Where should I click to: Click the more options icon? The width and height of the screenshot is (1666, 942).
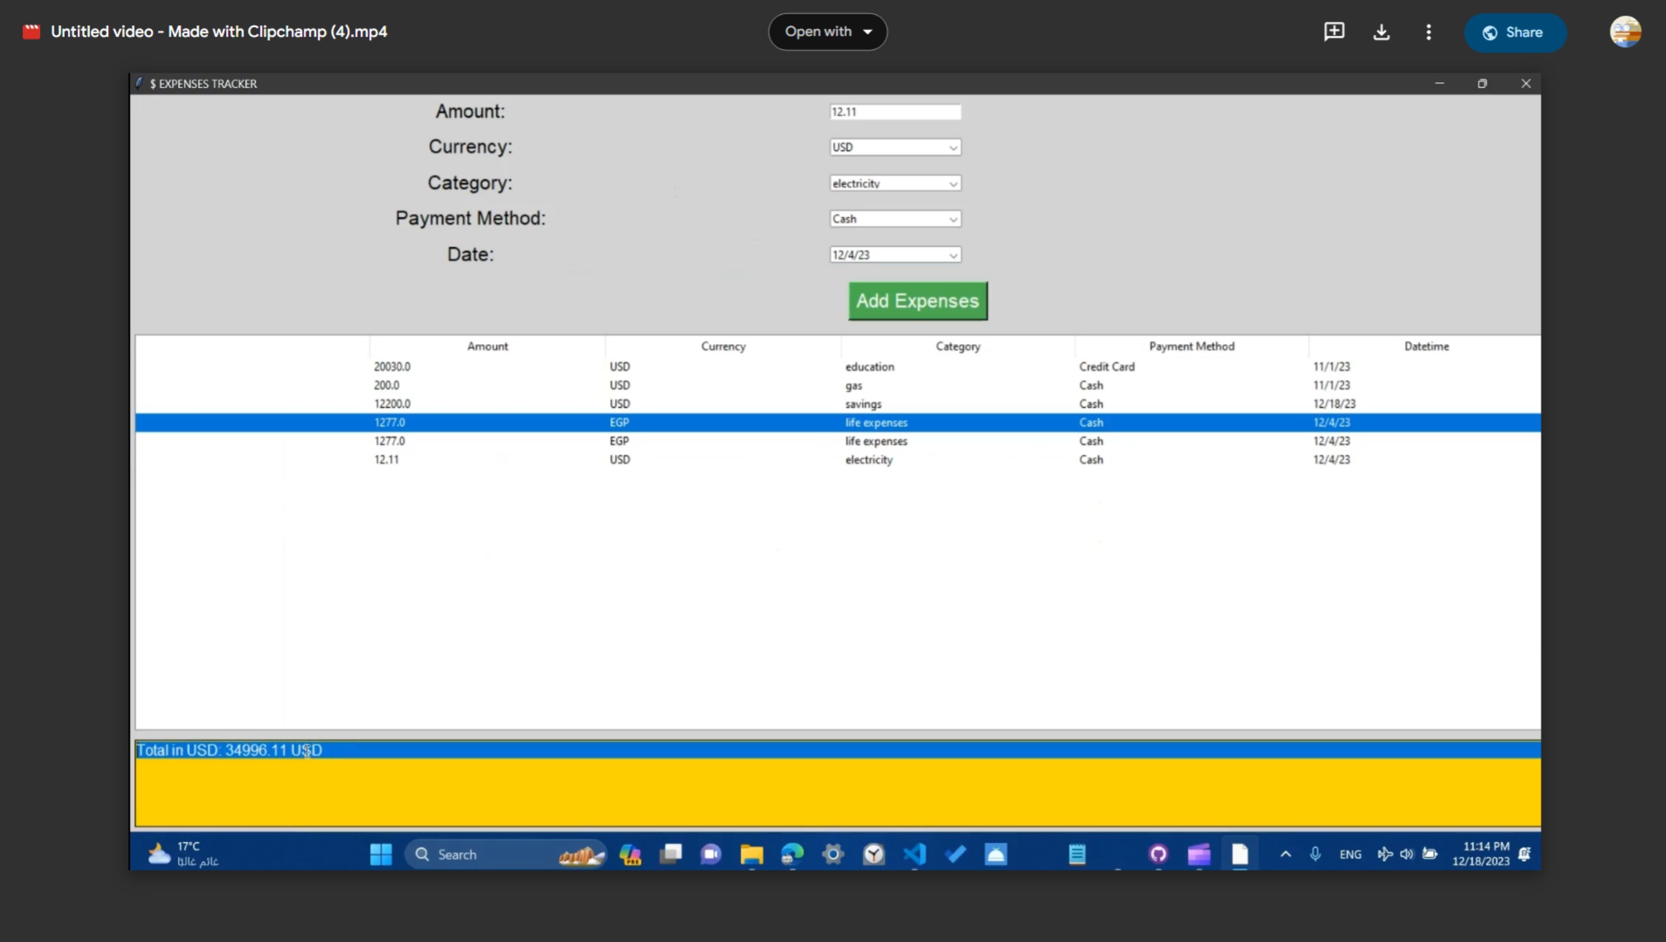pyautogui.click(x=1429, y=32)
